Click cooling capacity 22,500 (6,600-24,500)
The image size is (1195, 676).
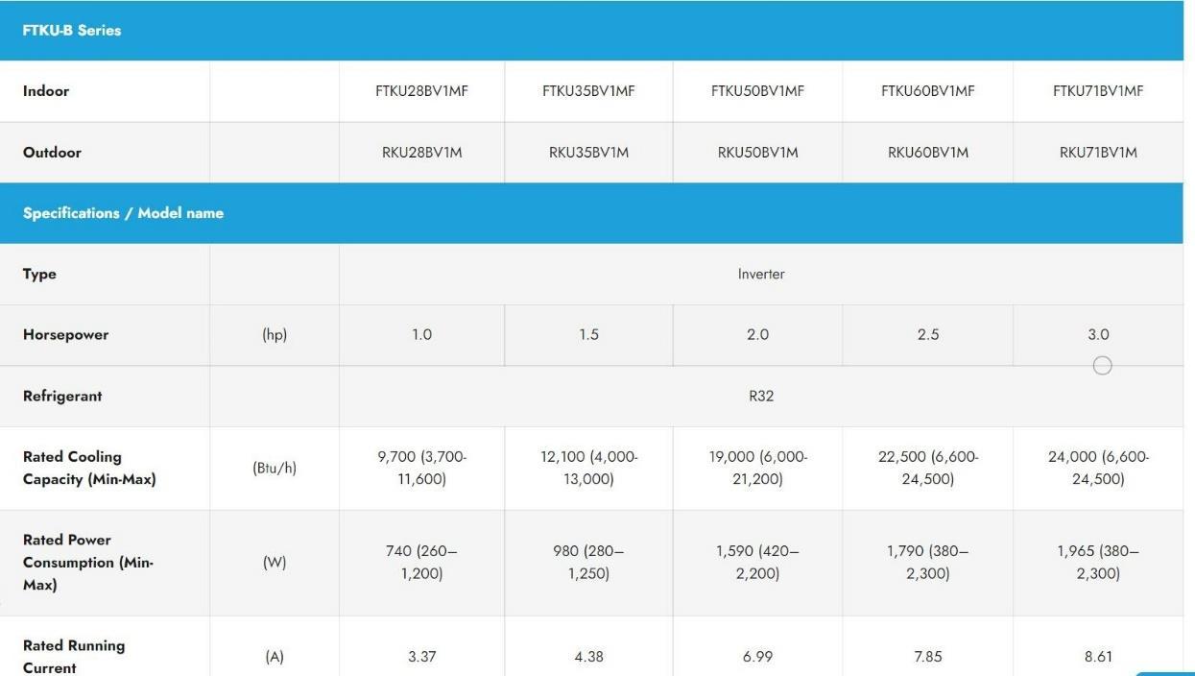pyautogui.click(x=927, y=468)
